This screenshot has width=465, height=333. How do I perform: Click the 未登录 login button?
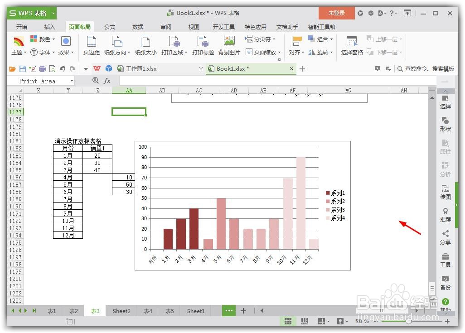[337, 13]
